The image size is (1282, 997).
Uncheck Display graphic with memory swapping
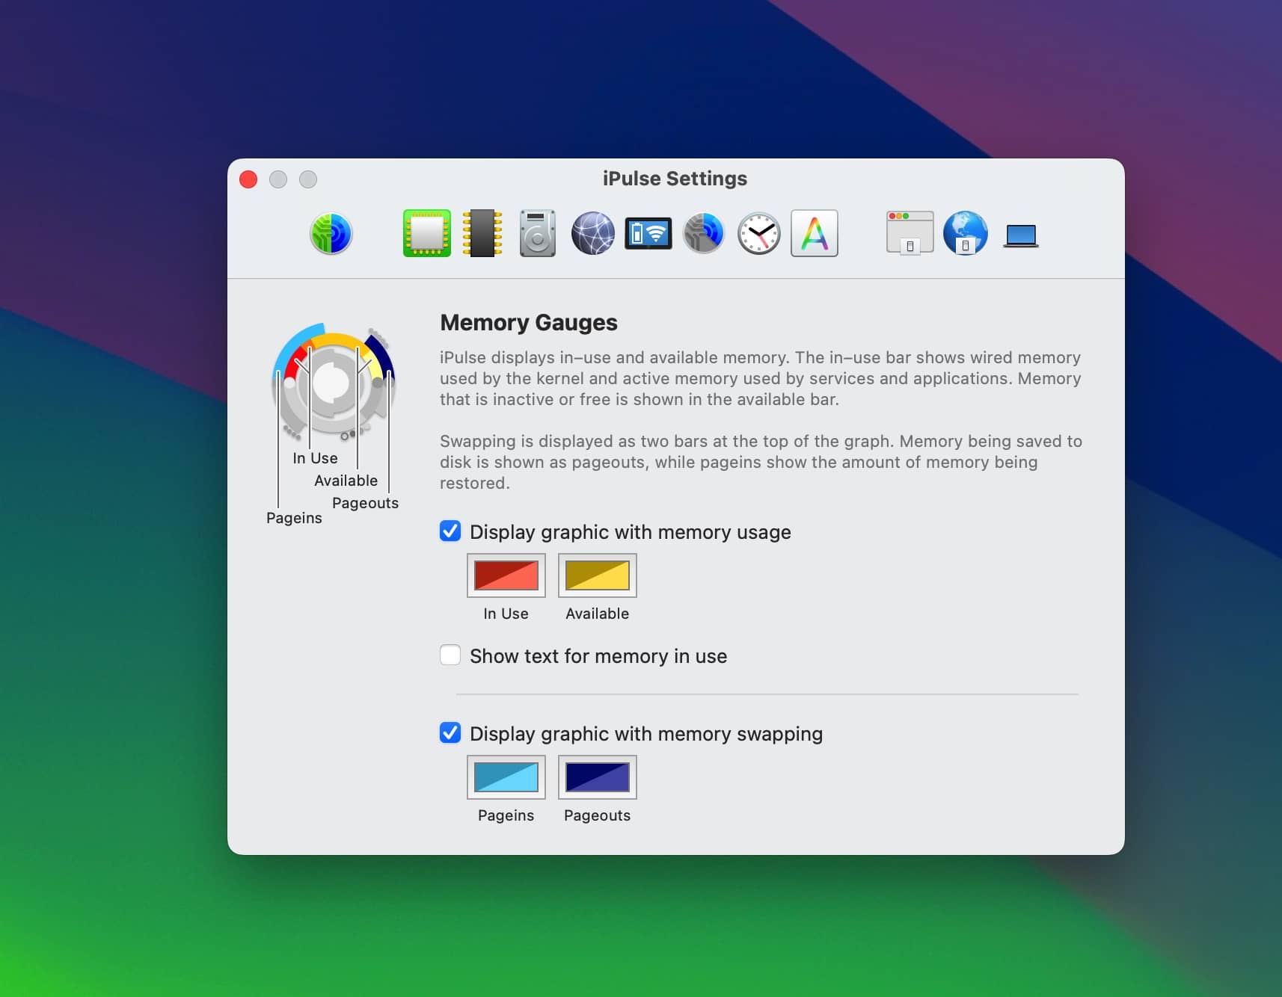[x=450, y=733]
